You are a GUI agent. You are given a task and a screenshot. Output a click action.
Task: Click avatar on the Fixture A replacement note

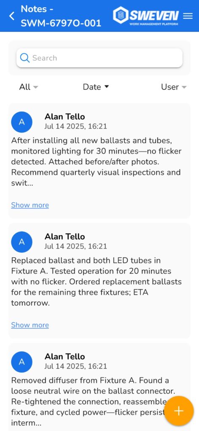tap(22, 242)
